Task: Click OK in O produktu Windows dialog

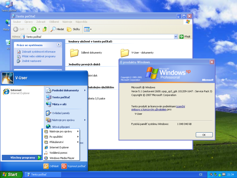Action: [x=204, y=135]
